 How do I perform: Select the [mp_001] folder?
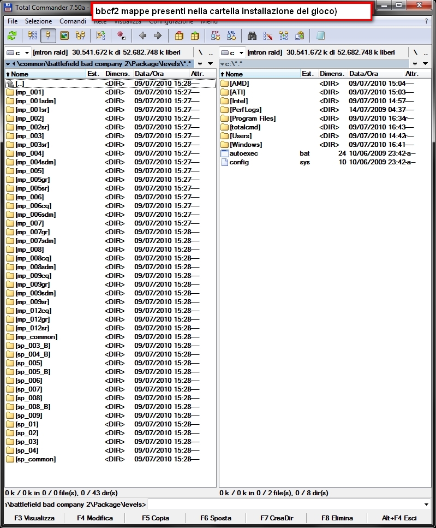[x=110, y=92]
